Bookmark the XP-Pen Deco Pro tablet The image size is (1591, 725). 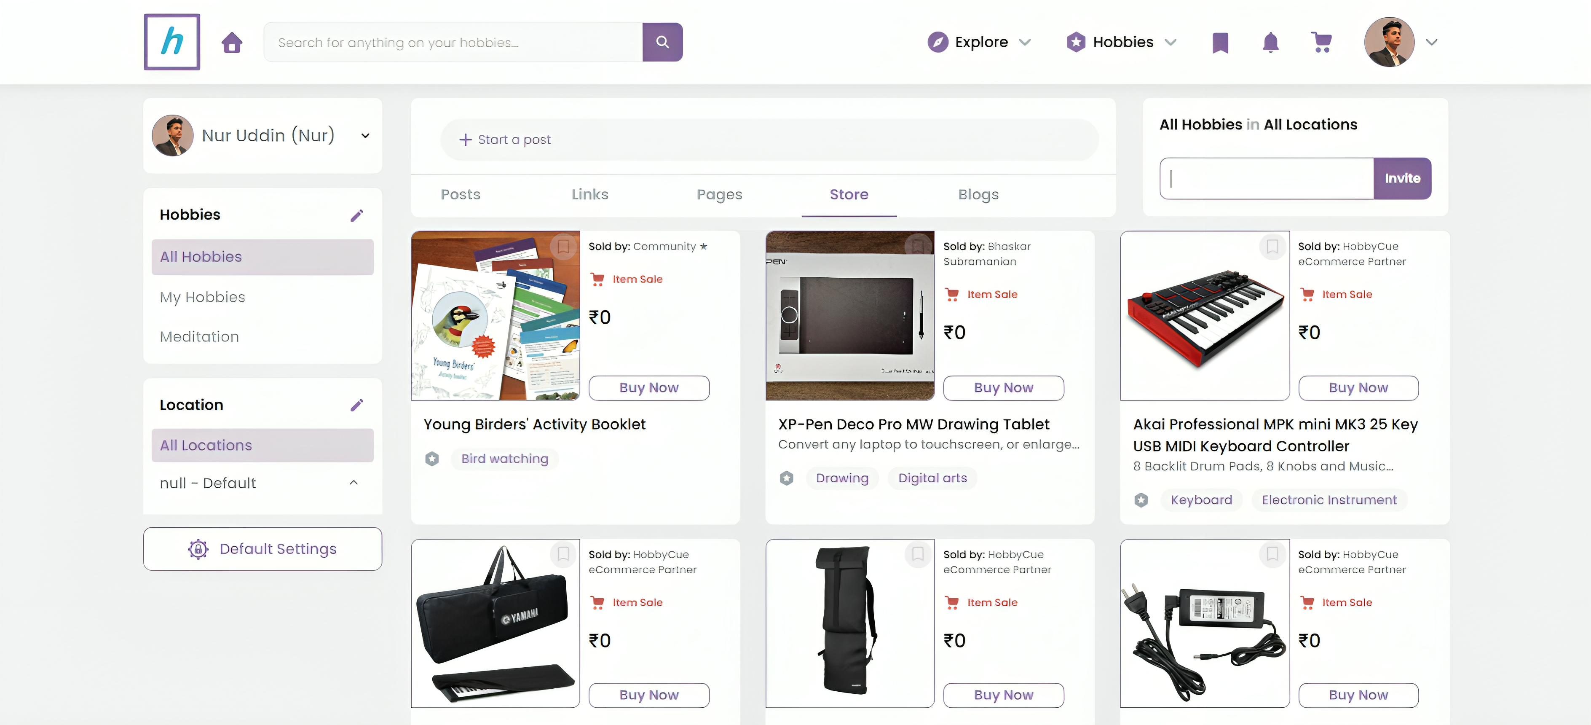[x=918, y=247]
